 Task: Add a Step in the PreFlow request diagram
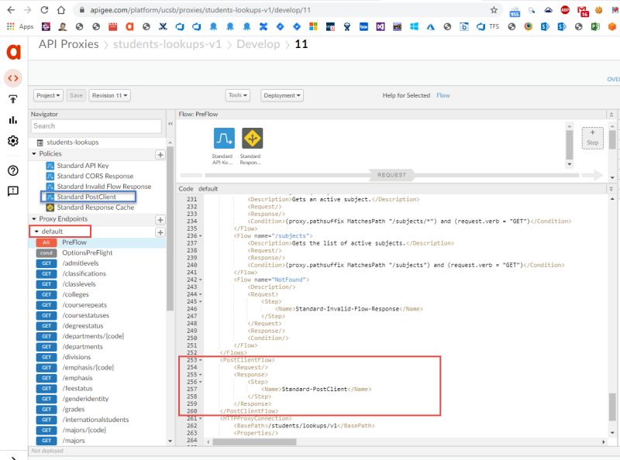[593, 137]
